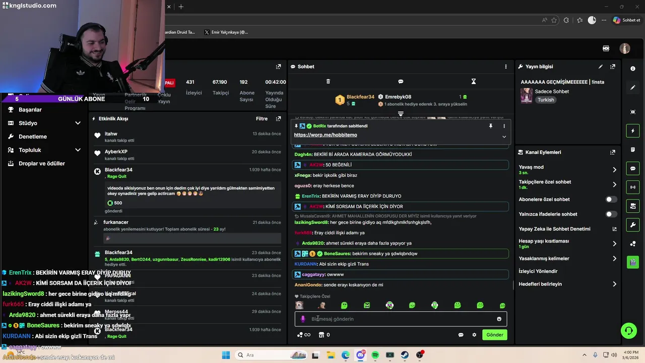The width and height of the screenshot is (645, 363).
Task: Open a new browser tab with plus
Action: (x=181, y=7)
